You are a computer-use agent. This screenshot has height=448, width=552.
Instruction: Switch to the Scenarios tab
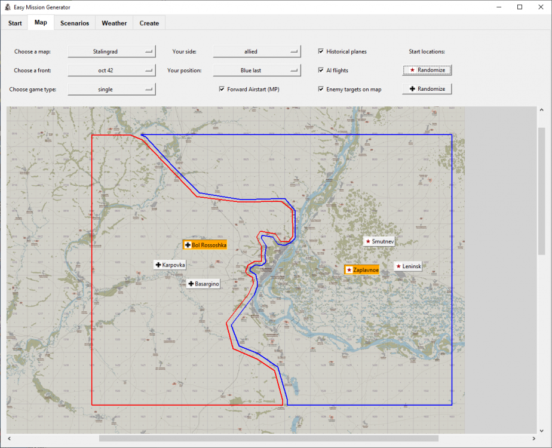[x=75, y=23]
